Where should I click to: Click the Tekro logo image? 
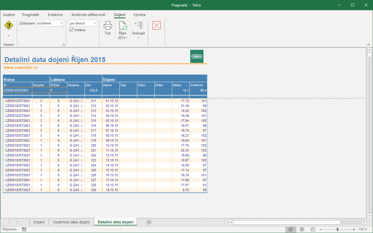click(x=197, y=56)
